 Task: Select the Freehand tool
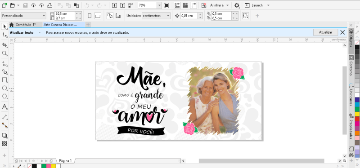click(4, 63)
